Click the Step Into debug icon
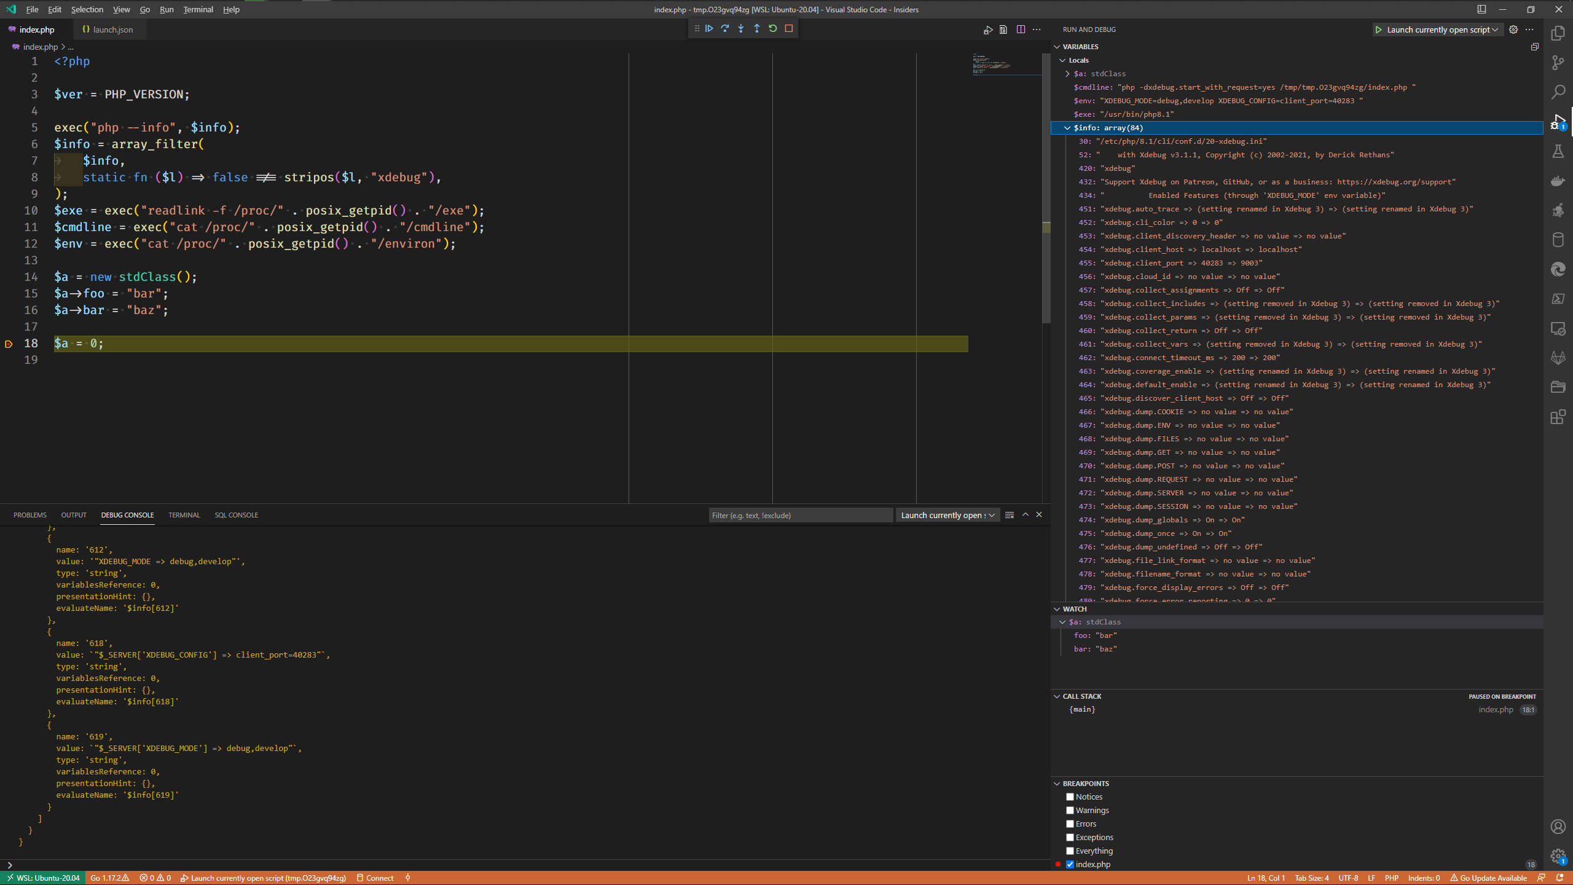This screenshot has height=885, width=1573. [741, 28]
